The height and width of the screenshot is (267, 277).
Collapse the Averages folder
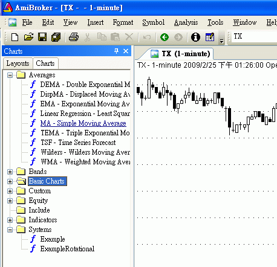pos(10,75)
